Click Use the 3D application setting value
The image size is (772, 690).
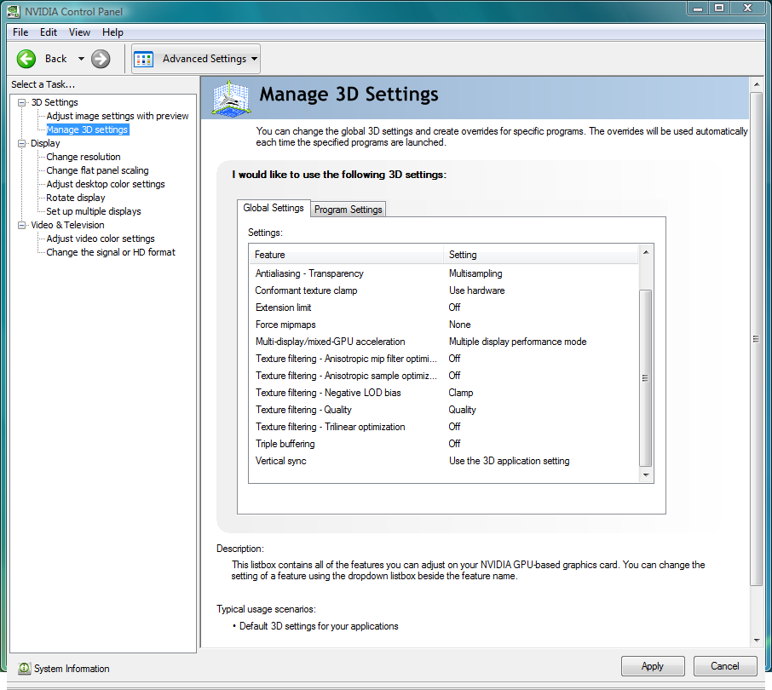pos(509,461)
